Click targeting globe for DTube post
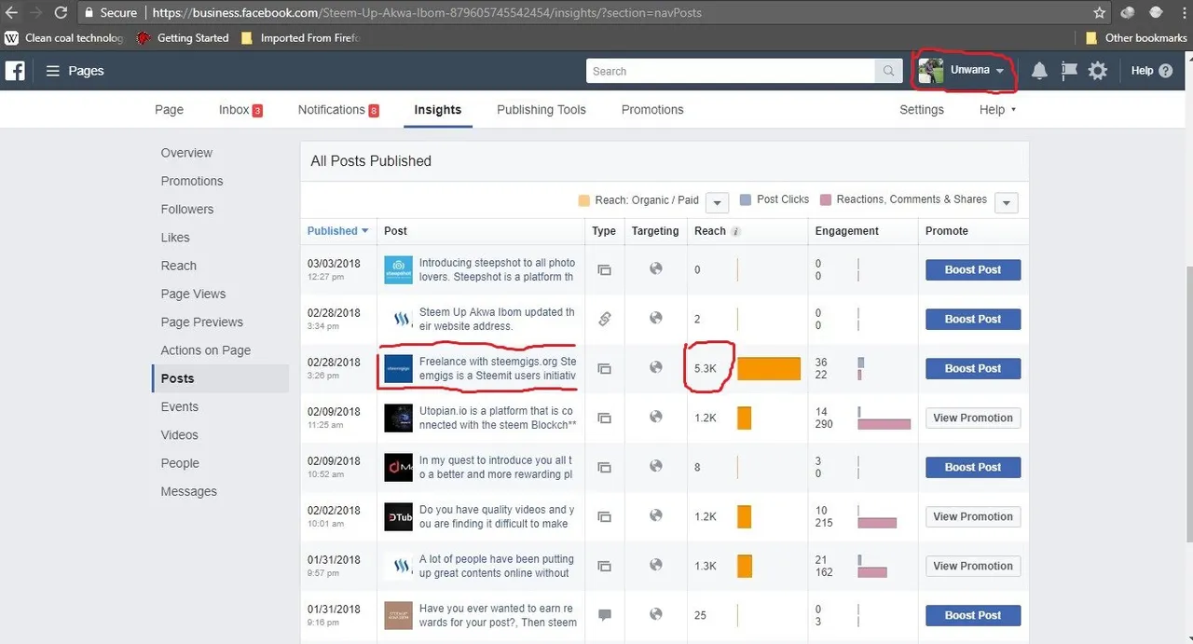The image size is (1193, 644). [x=655, y=515]
